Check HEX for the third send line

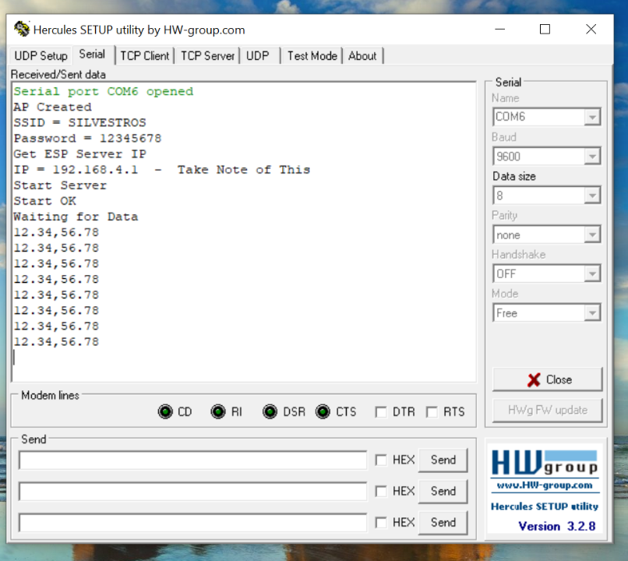(381, 523)
